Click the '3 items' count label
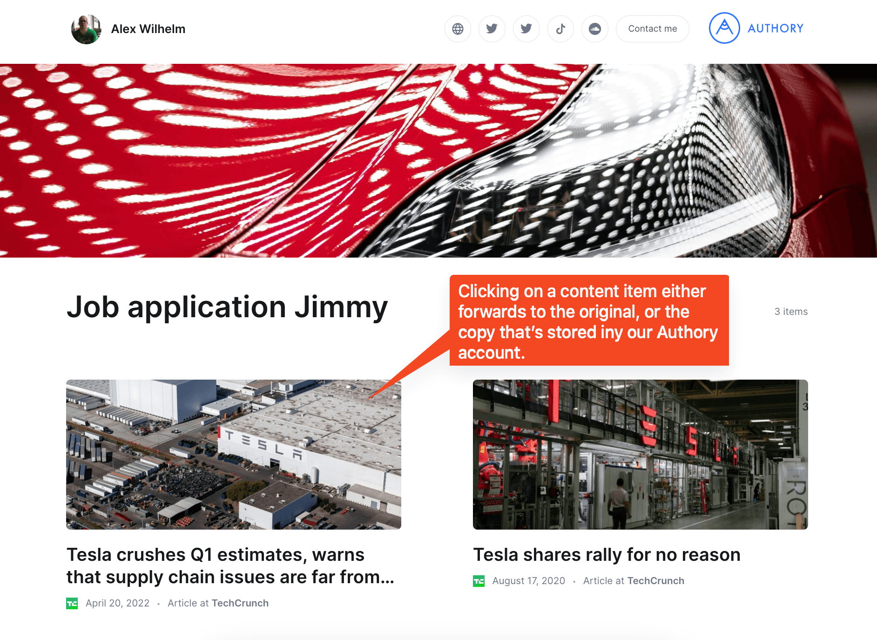The width and height of the screenshot is (877, 640). [x=791, y=312]
